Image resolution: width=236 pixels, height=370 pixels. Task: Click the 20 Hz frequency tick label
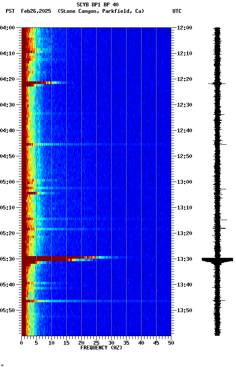pos(81,343)
